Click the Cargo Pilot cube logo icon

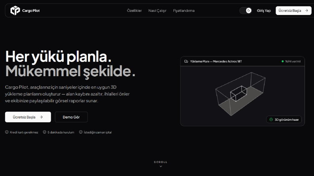(x=15, y=10)
